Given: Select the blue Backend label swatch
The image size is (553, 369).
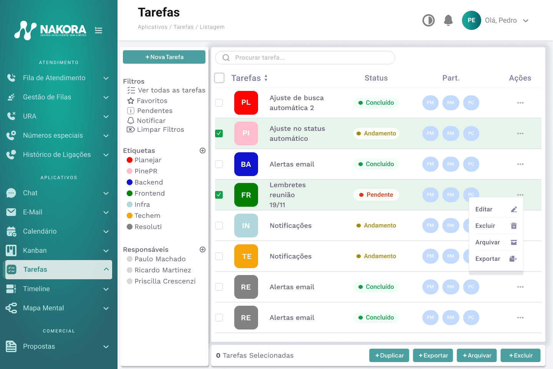Looking at the screenshot, I should click(130, 182).
